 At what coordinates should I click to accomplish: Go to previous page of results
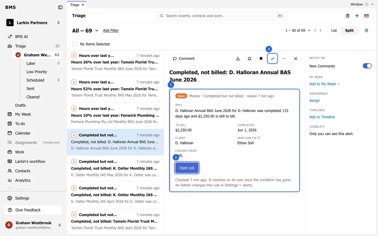point(315,30)
